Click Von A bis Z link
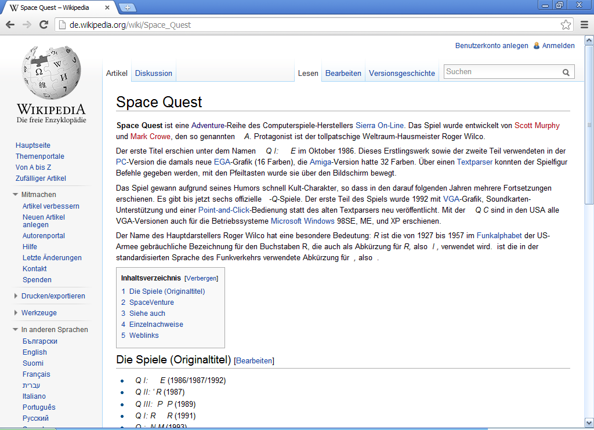The height and width of the screenshot is (430, 594). coord(33,167)
